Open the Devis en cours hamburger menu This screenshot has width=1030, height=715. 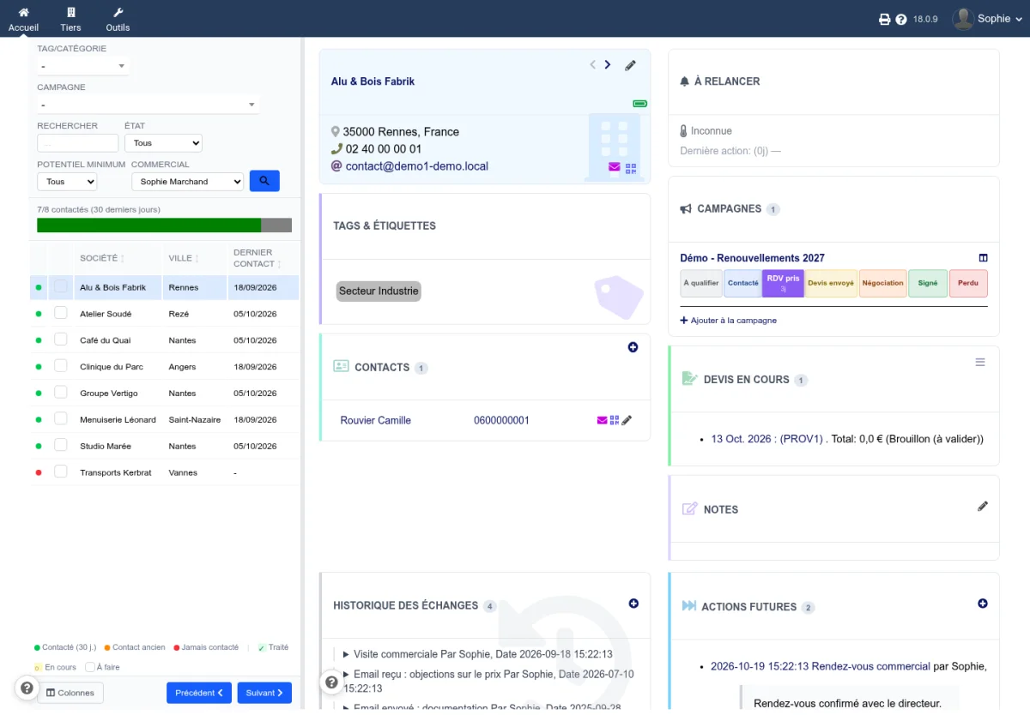pyautogui.click(x=980, y=363)
